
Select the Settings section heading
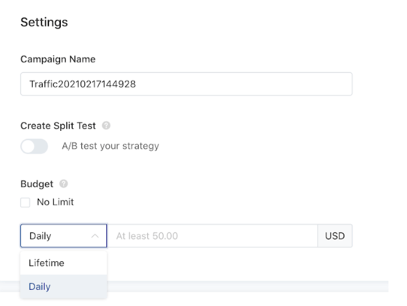pos(44,22)
